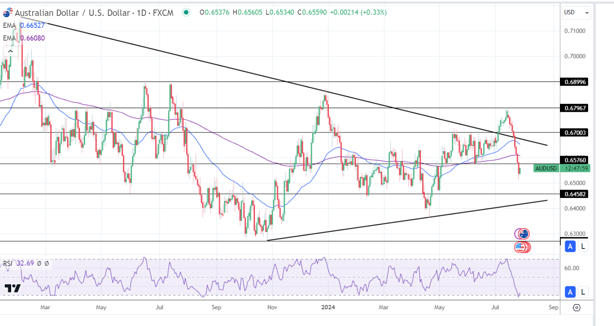Click the 0.67967 horizontal line price tag
Image resolution: width=614 pixels, height=326 pixels.
pyautogui.click(x=575, y=108)
